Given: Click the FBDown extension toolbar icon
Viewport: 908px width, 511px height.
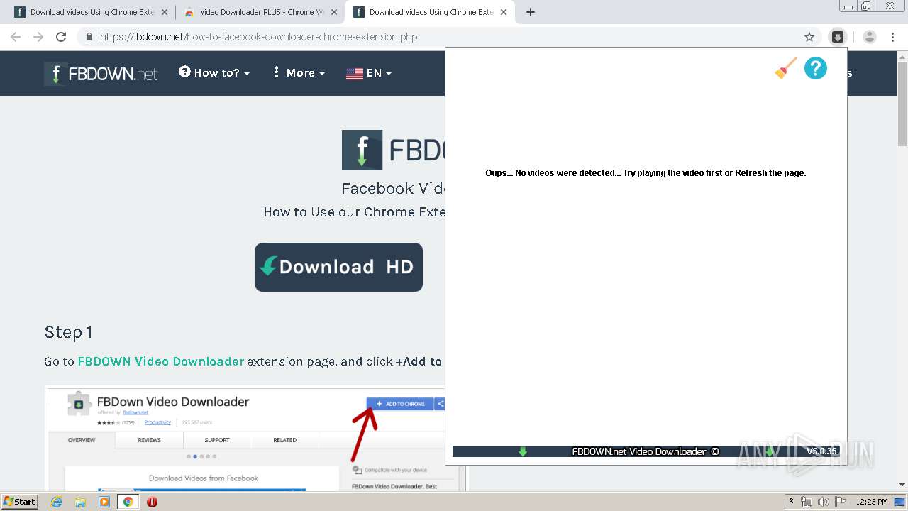Looking at the screenshot, I should [838, 37].
